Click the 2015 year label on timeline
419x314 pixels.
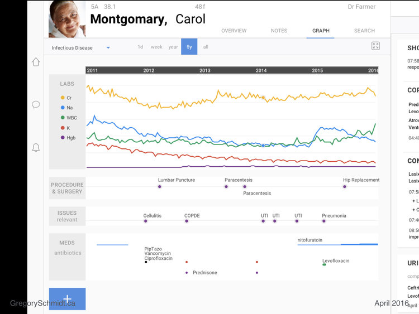tap(317, 70)
